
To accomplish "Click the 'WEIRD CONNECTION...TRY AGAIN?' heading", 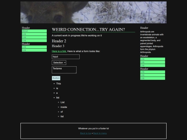I will point(88,29).
